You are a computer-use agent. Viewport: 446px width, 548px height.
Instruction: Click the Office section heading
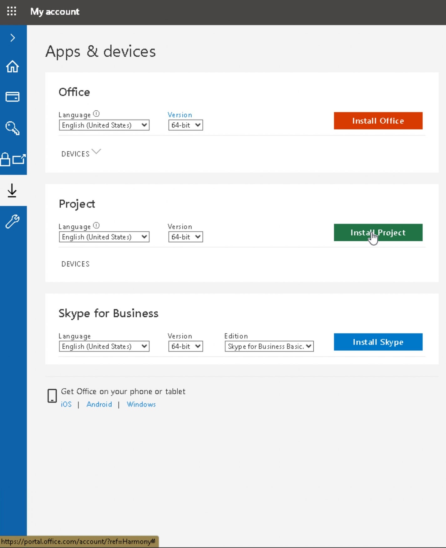coord(74,92)
